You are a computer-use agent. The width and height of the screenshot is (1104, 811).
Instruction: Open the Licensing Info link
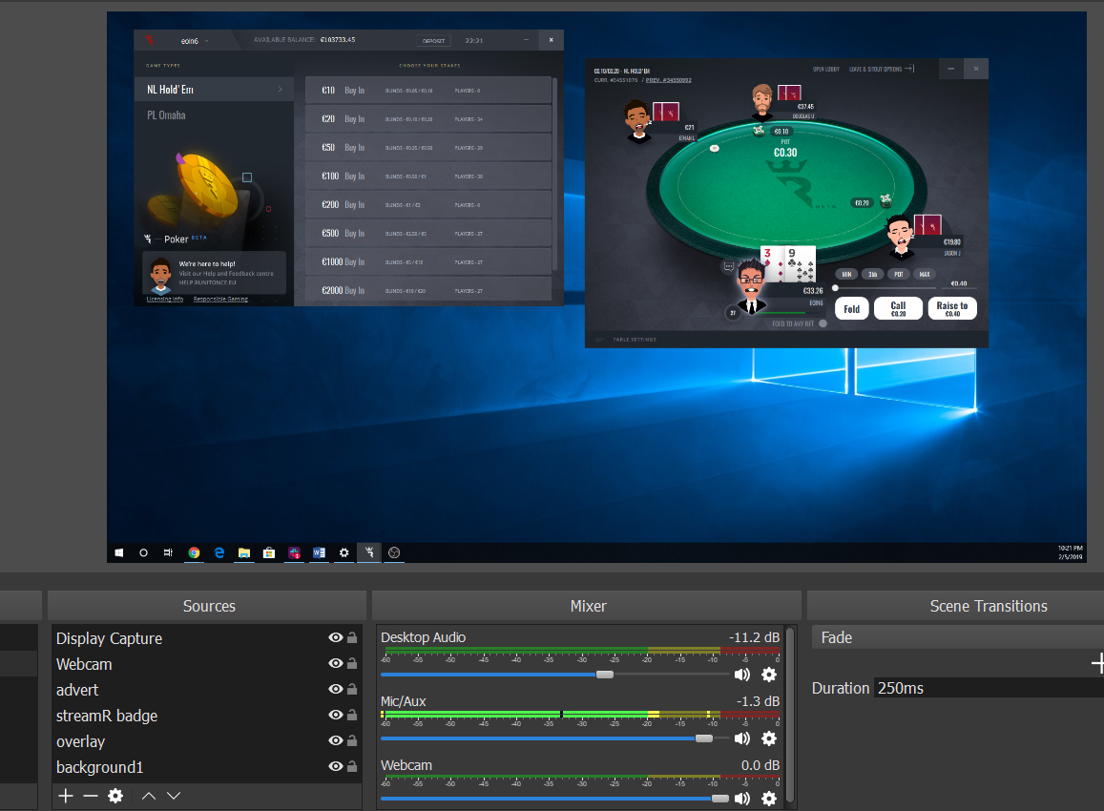pos(165,300)
